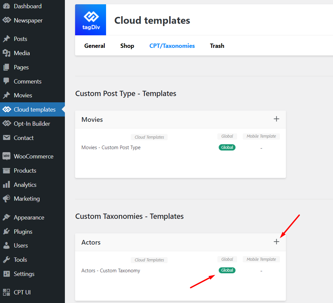This screenshot has height=303, width=333.
Task: Open the General tab
Action: coord(95,46)
